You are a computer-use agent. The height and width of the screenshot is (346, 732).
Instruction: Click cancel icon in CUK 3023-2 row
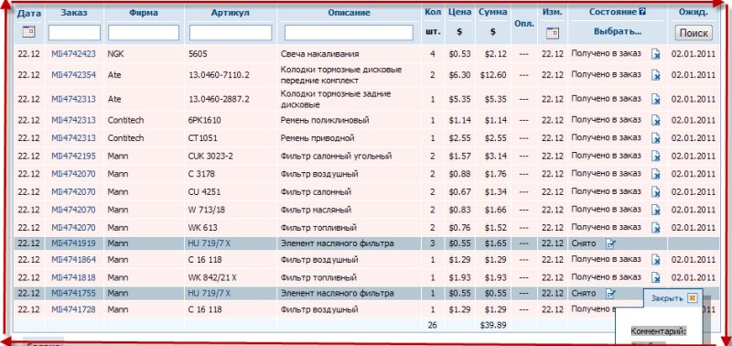coord(656,157)
